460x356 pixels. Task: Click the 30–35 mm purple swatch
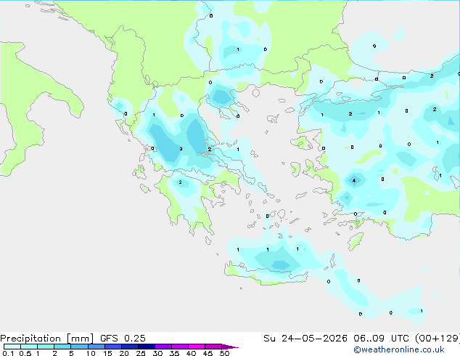pyautogui.click(x=163, y=347)
